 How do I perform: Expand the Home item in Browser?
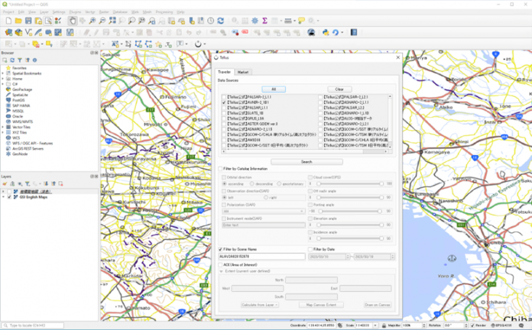tap(3, 79)
